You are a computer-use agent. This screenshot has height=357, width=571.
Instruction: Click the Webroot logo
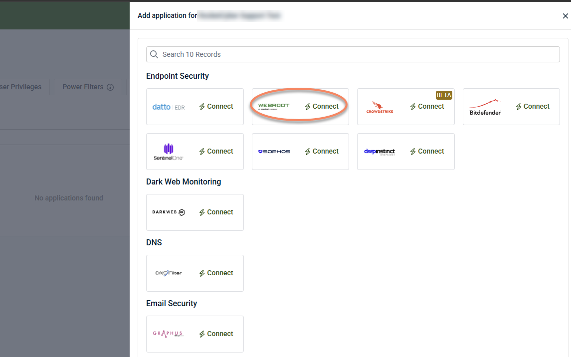pyautogui.click(x=274, y=106)
